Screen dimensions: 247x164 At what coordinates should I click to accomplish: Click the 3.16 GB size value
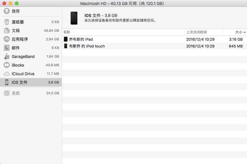(236, 39)
